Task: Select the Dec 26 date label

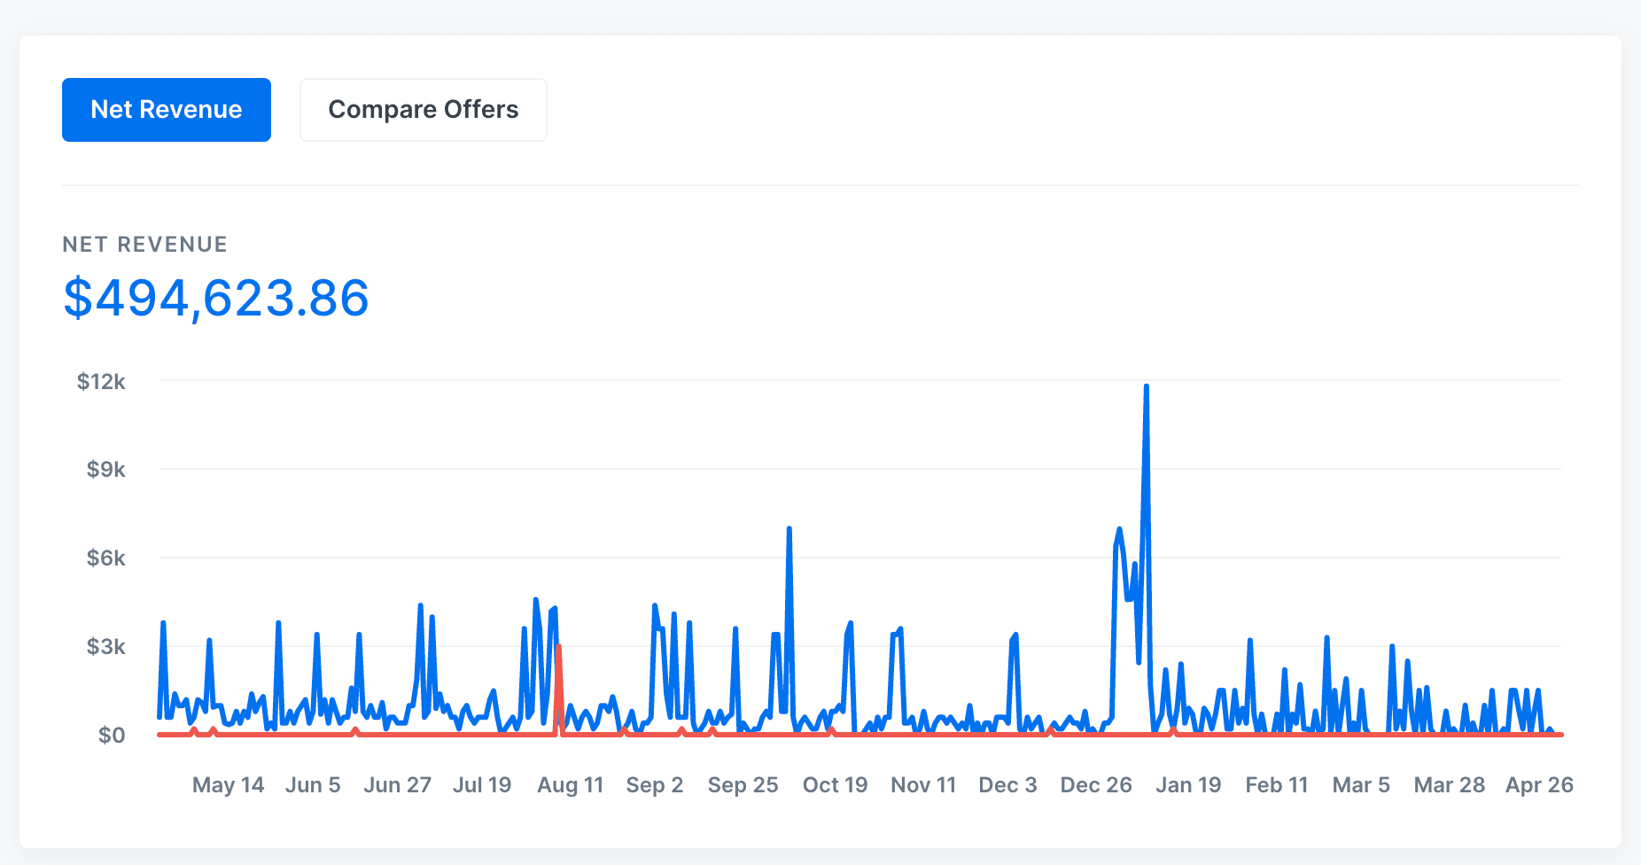Action: coord(1096,785)
